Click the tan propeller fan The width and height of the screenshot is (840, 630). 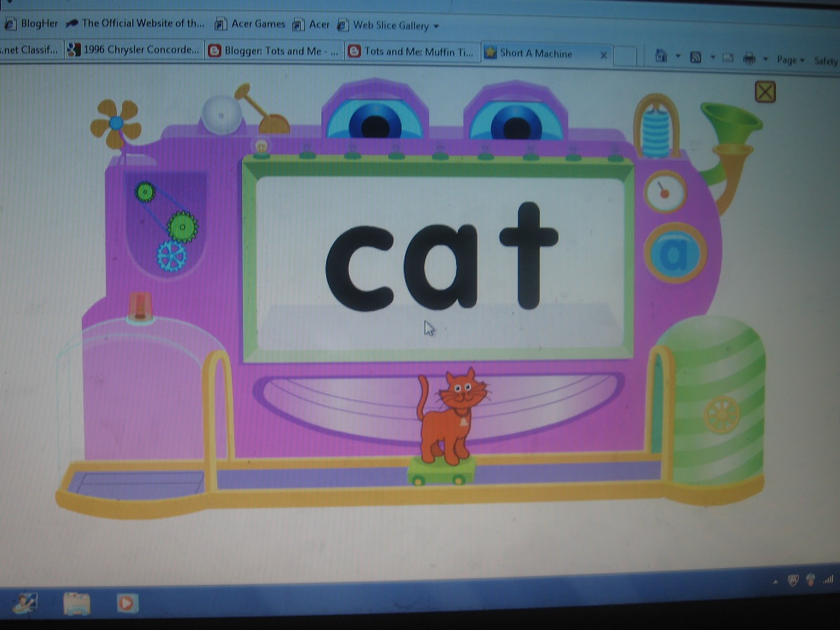(x=116, y=123)
